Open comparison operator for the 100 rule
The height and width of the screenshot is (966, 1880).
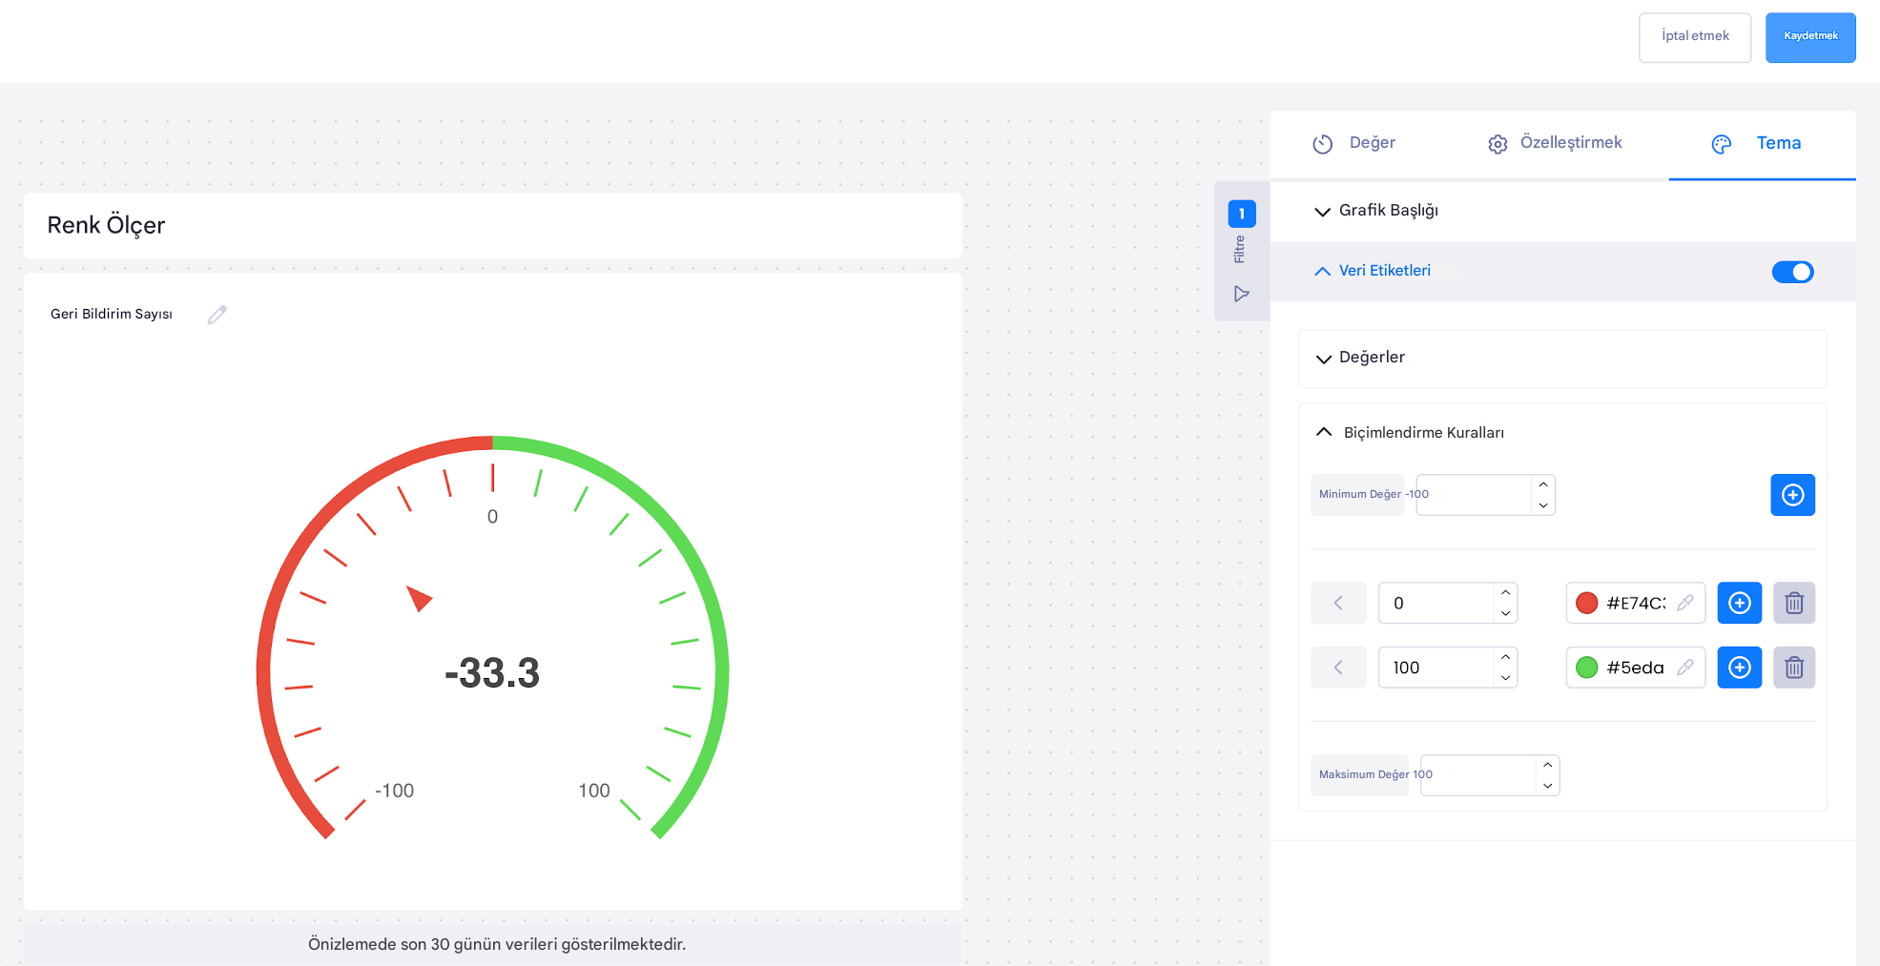[x=1338, y=668]
